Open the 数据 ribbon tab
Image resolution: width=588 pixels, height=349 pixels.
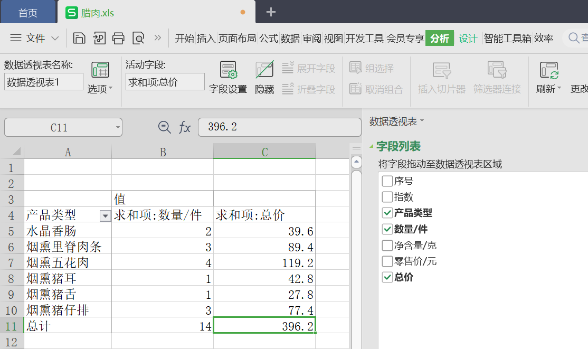[290, 38]
